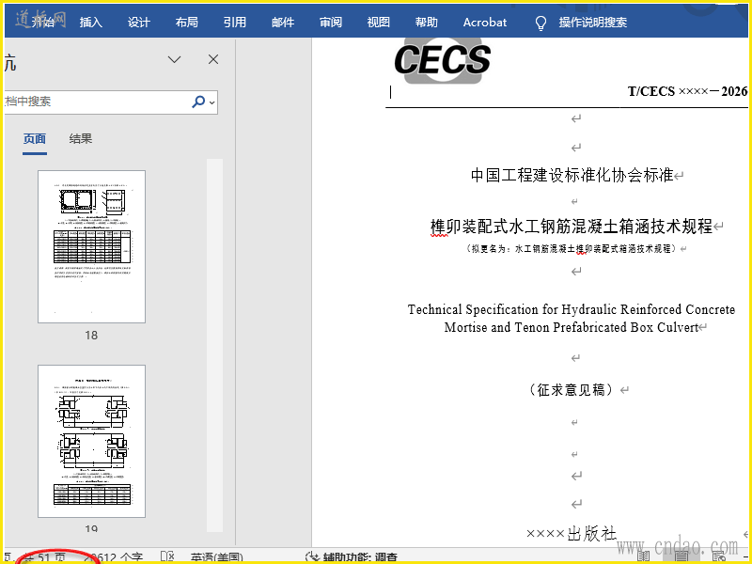
Task: Open the 插入 ribbon tab
Action: click(x=90, y=22)
